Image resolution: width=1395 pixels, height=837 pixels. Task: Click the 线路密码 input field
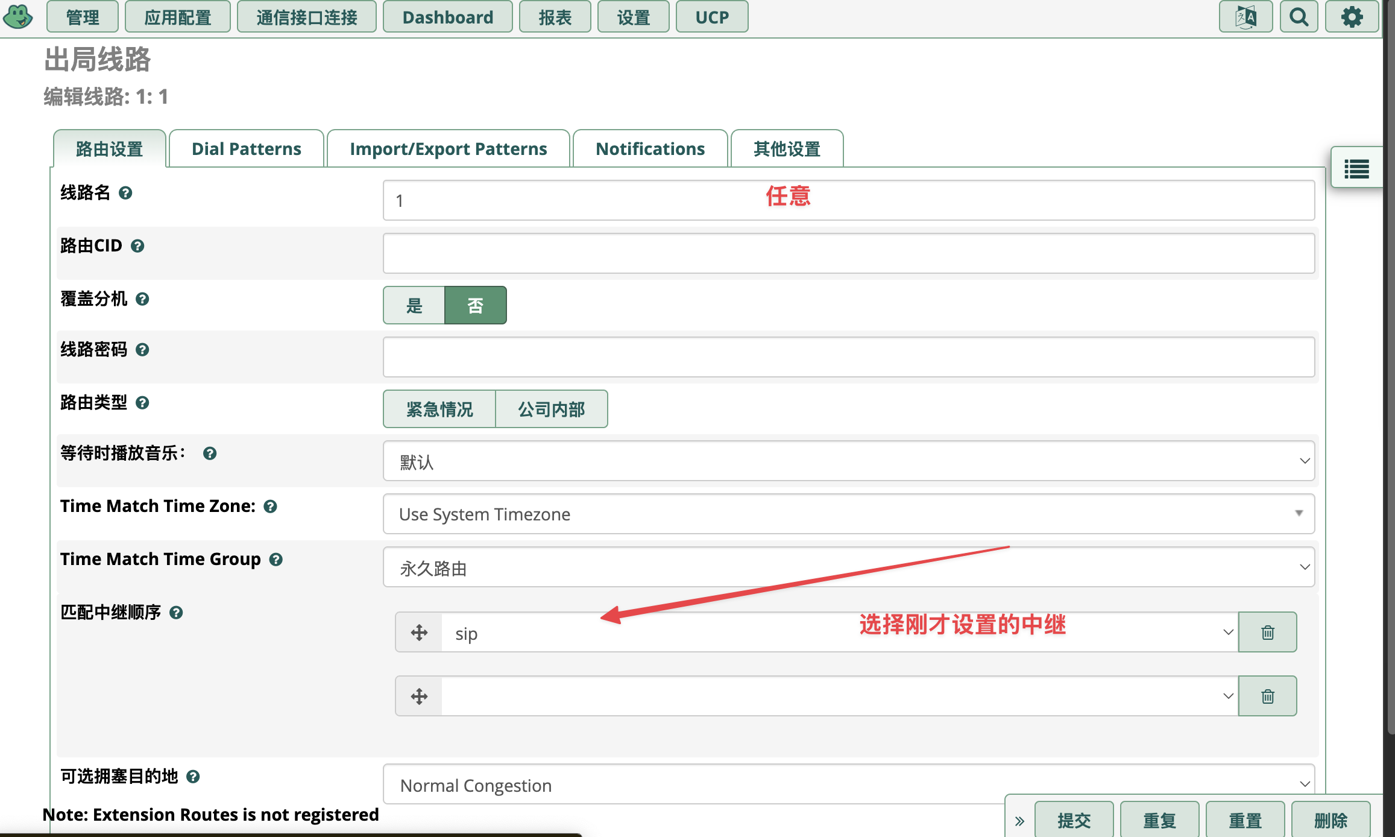click(x=849, y=357)
